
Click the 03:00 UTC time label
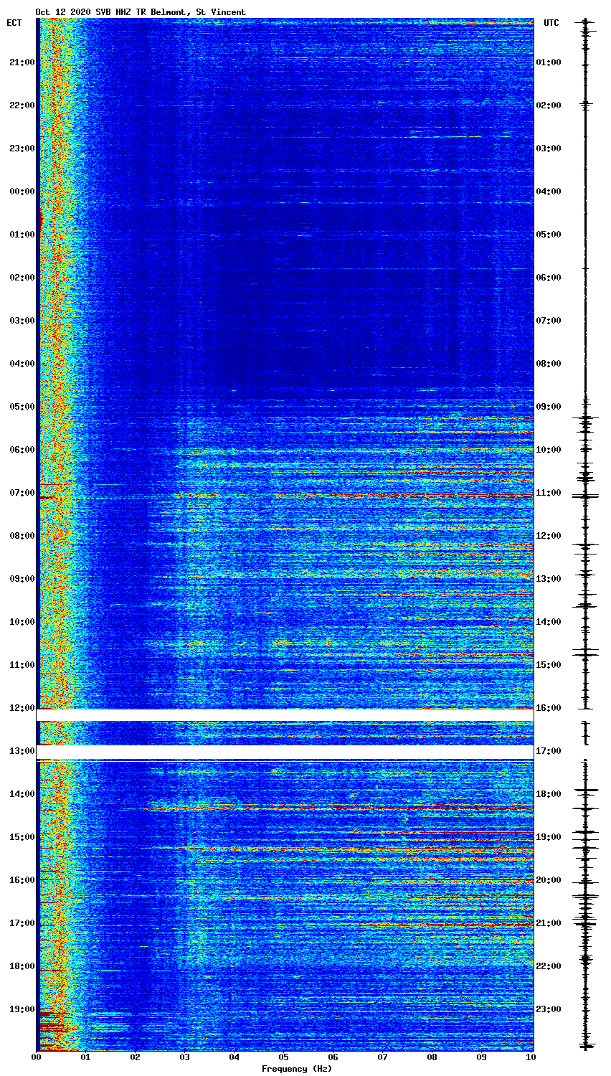point(549,148)
